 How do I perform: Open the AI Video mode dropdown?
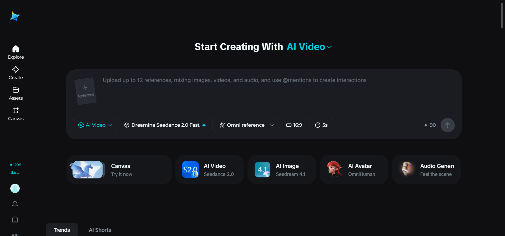click(95, 125)
